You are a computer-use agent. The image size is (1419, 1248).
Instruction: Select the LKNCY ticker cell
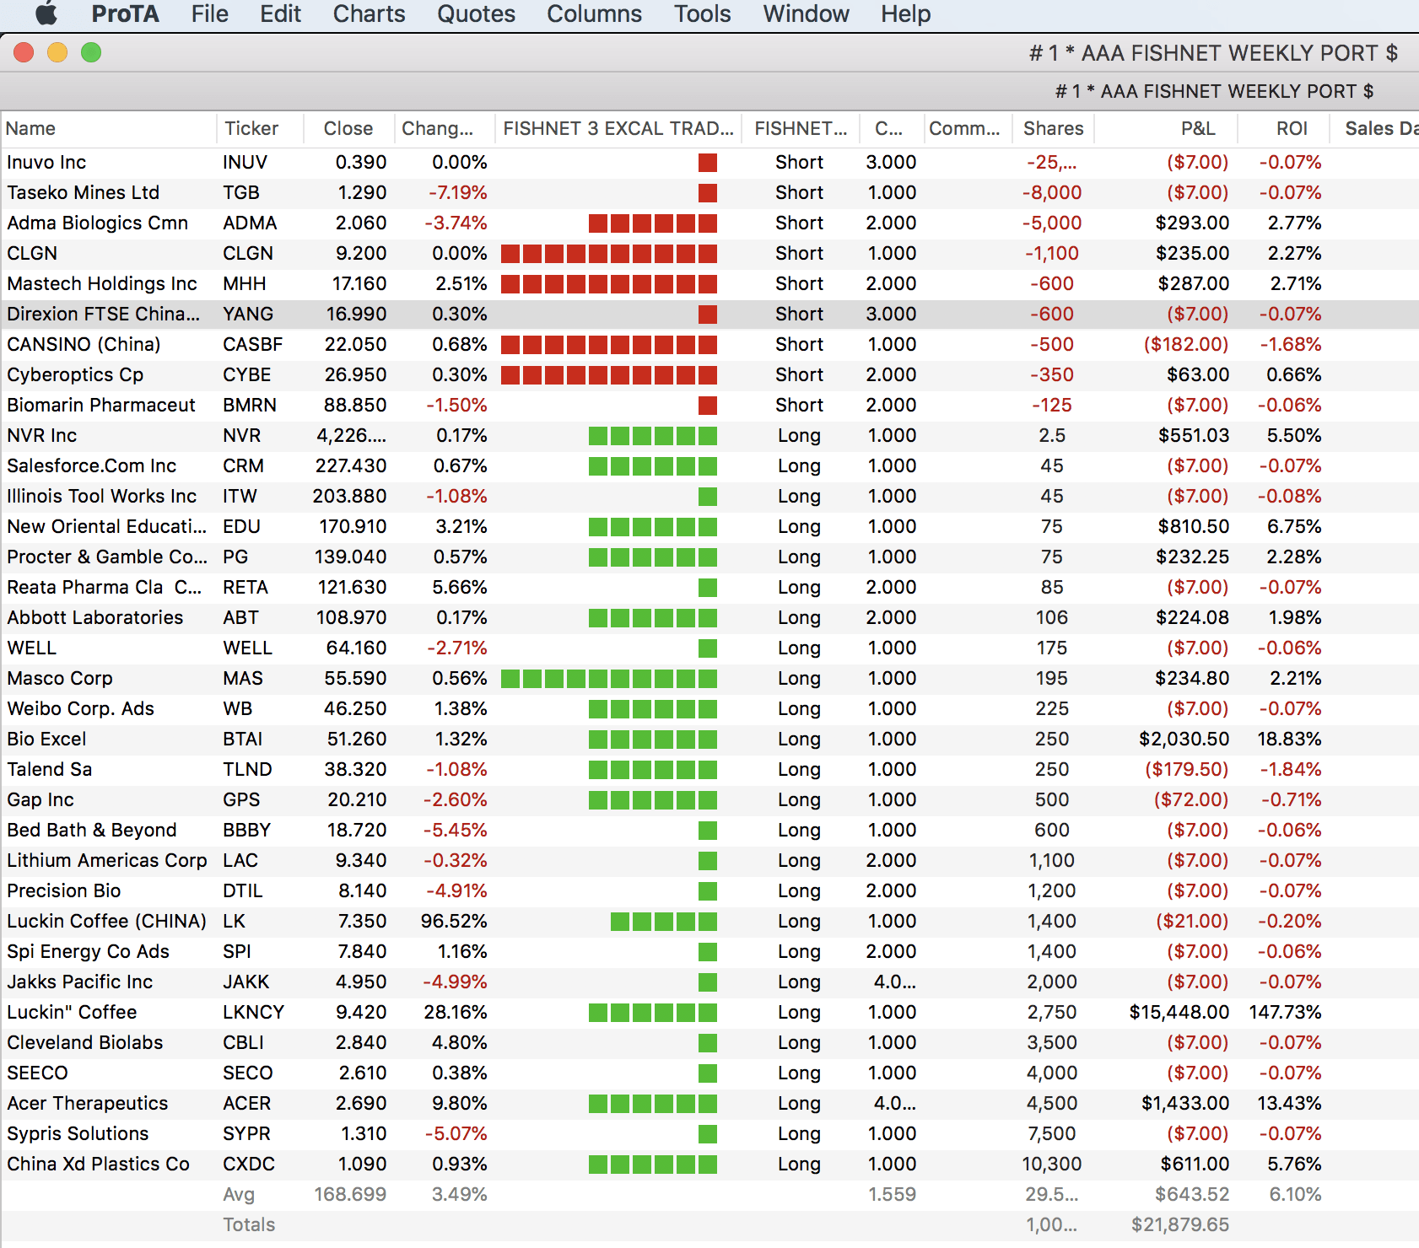tap(253, 1013)
